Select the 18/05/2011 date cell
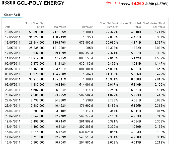The height and width of the screenshot is (144, 170). tap(13, 32)
